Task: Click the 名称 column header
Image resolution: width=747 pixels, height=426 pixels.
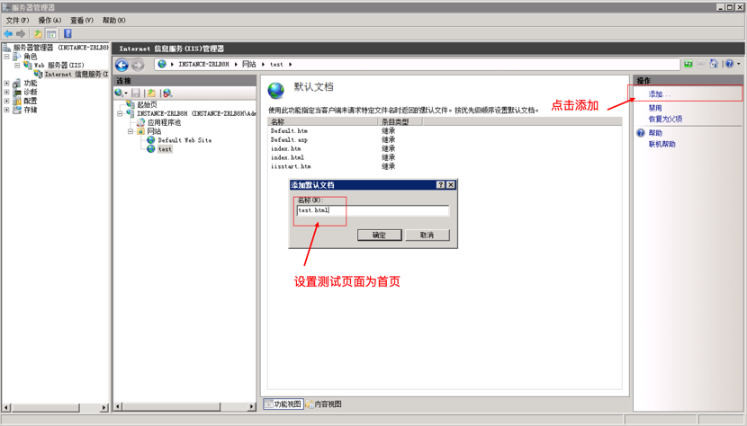Action: pos(323,122)
